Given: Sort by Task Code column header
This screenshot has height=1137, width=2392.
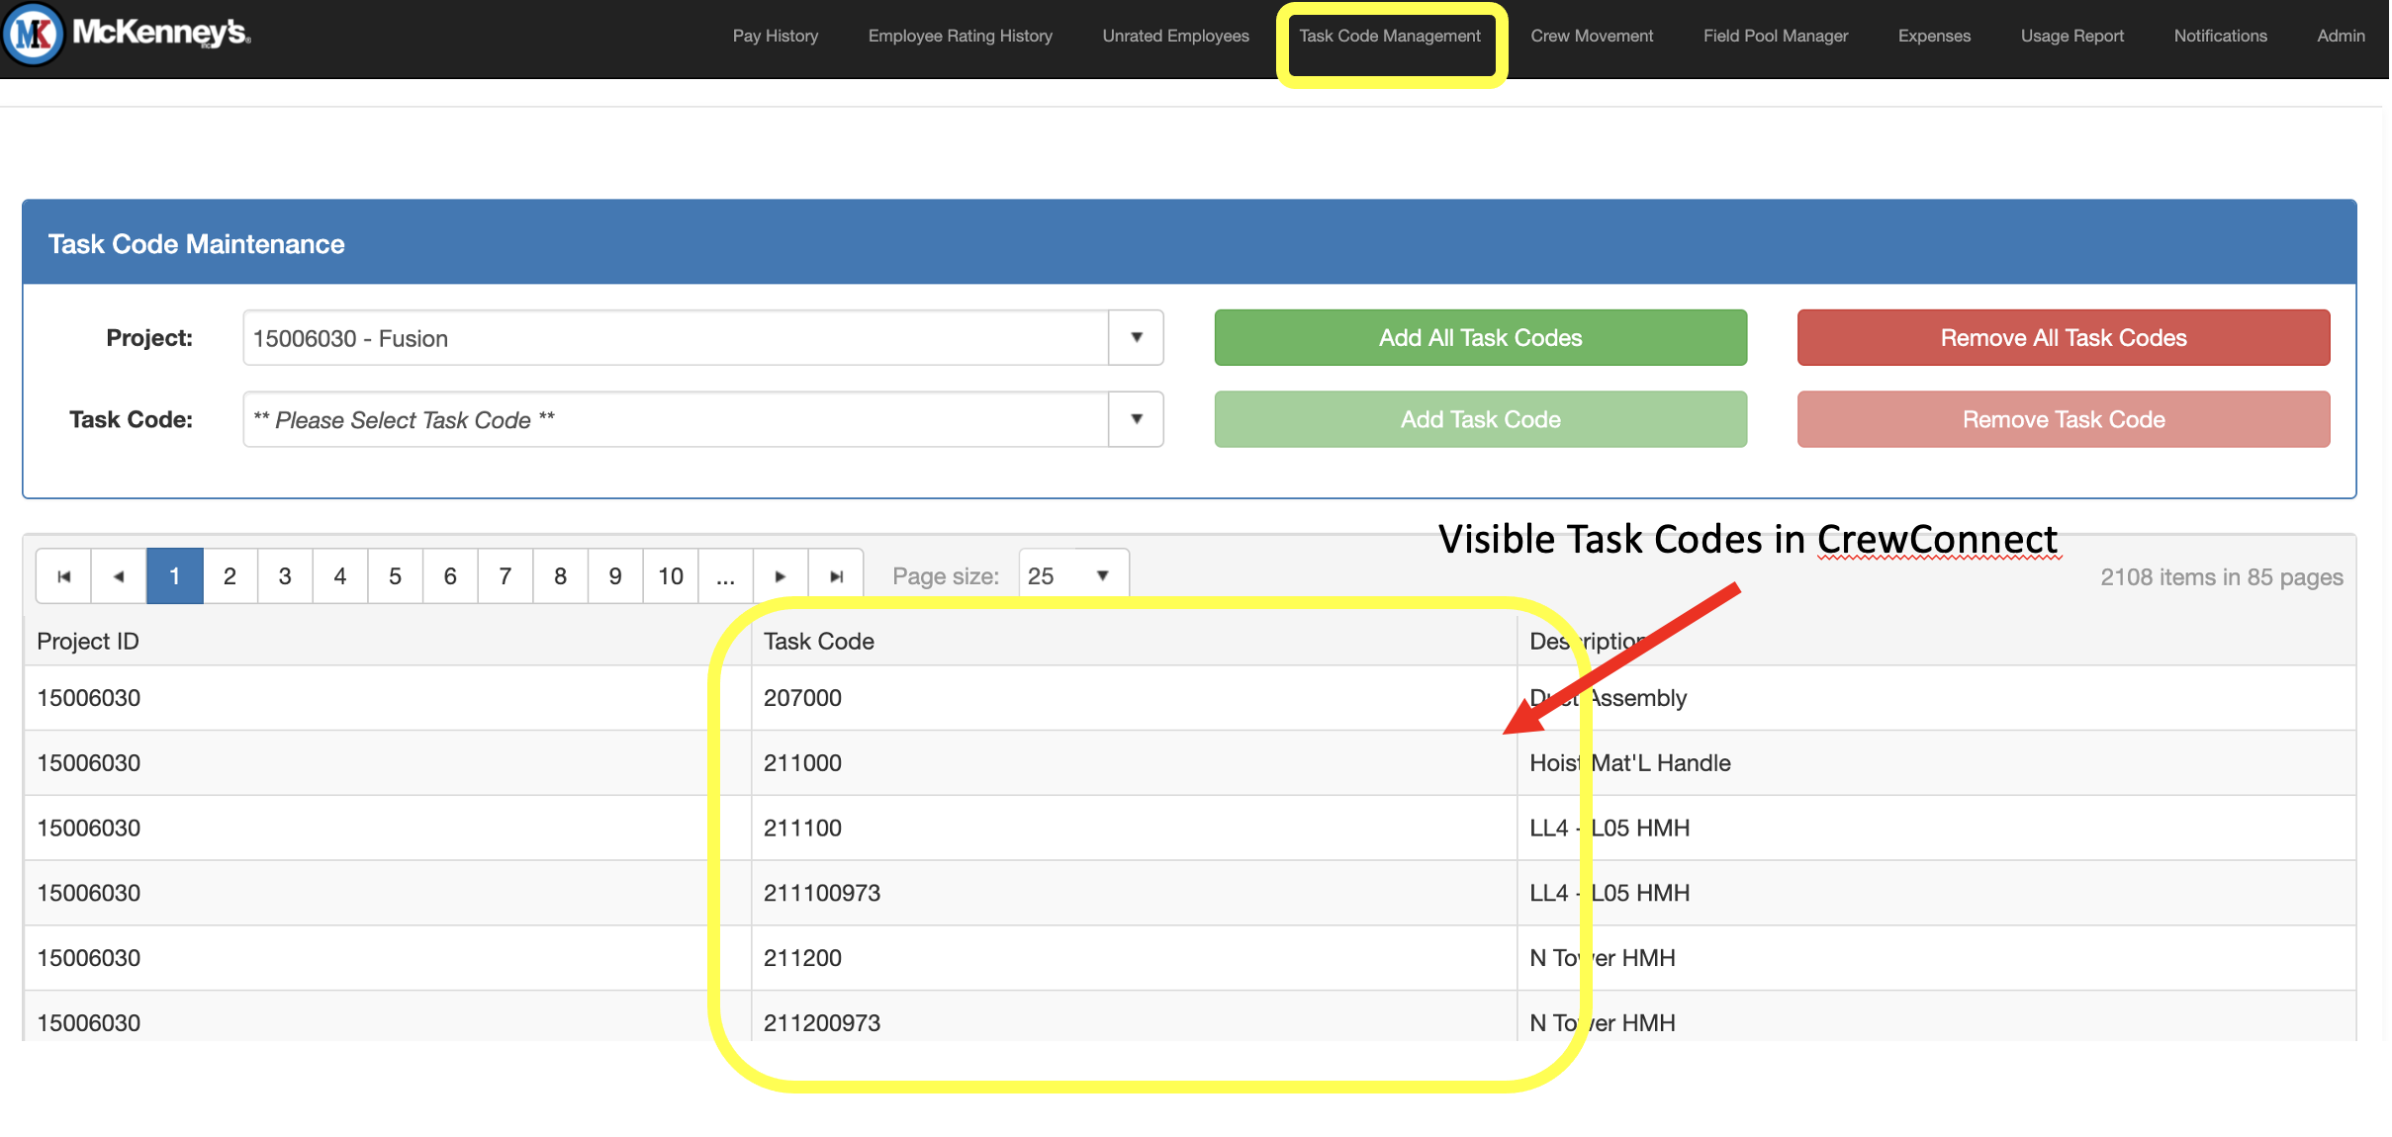Looking at the screenshot, I should tap(818, 642).
